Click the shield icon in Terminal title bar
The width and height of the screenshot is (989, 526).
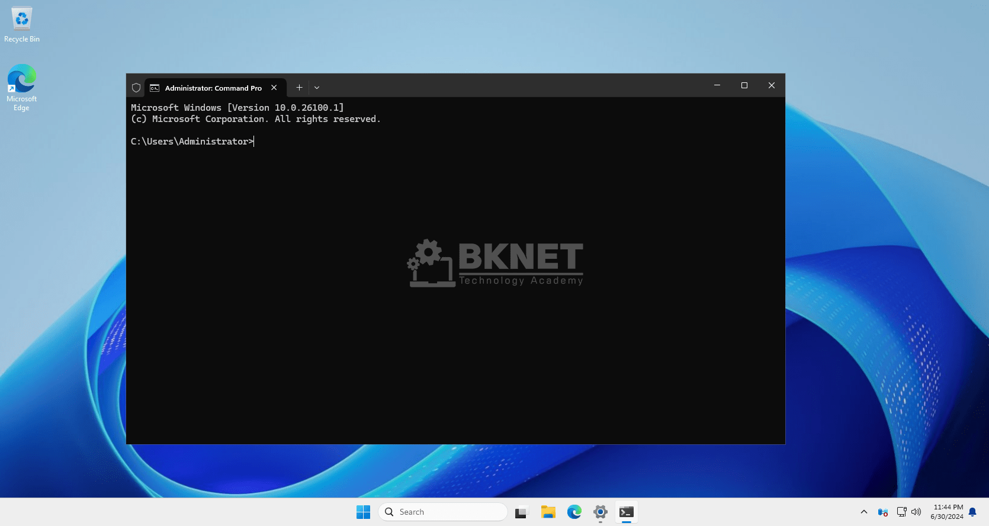click(136, 88)
